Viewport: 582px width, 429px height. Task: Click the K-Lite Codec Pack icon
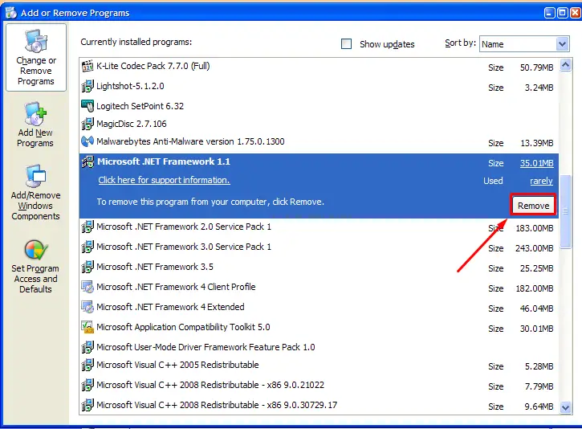coord(88,66)
